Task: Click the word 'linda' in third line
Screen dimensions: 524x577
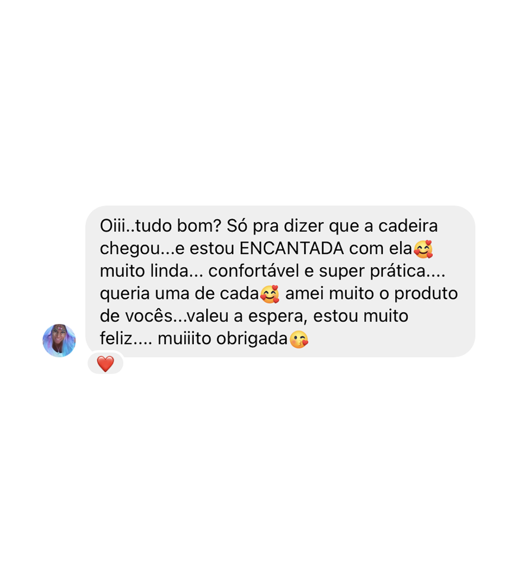Action: 169,271
